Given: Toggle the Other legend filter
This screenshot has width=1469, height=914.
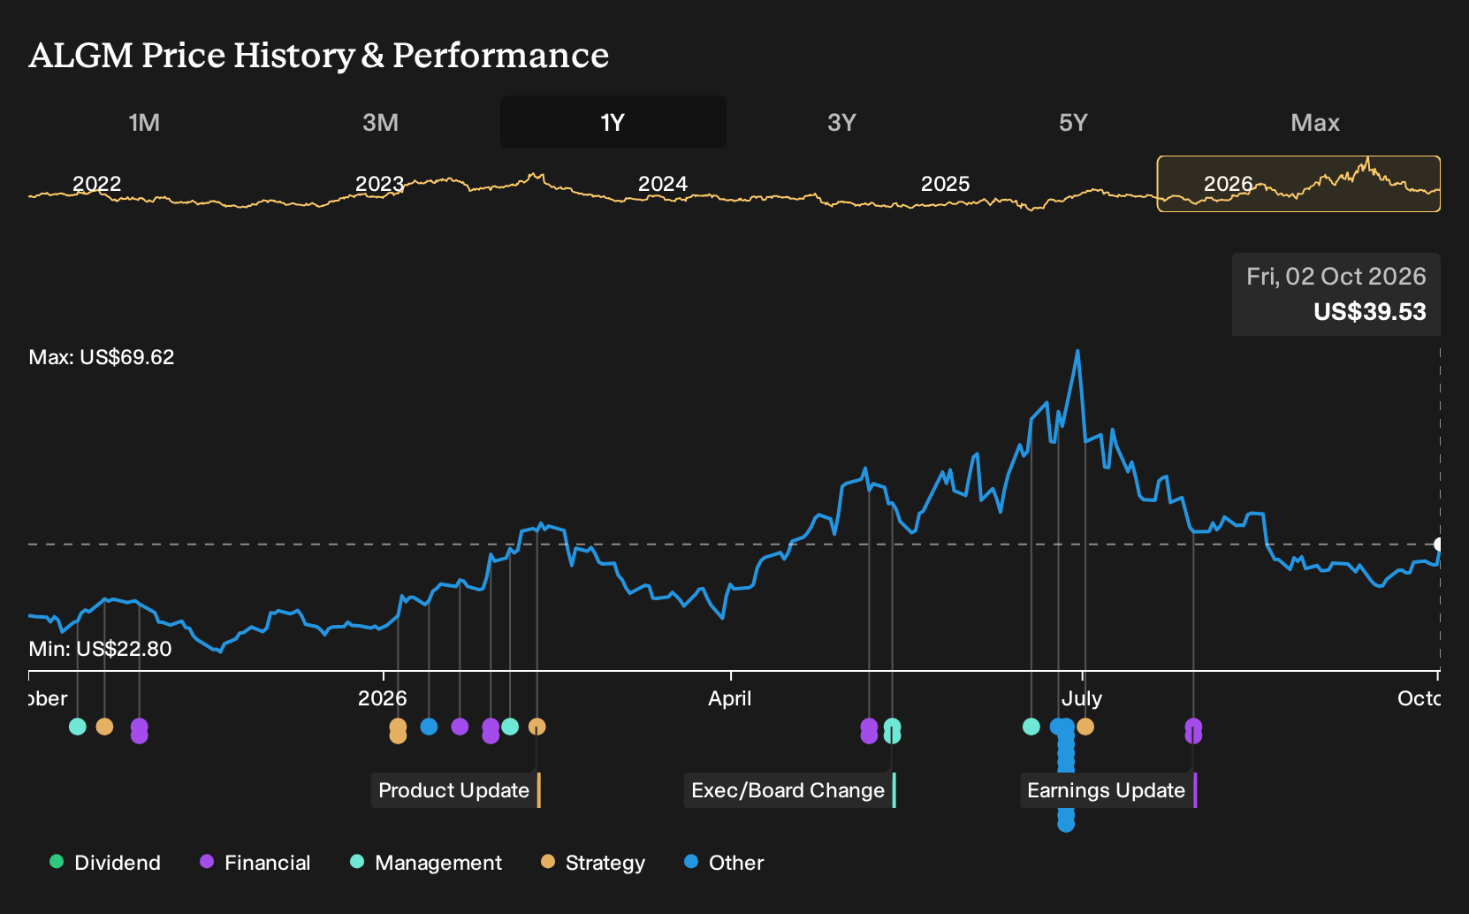Looking at the screenshot, I should (724, 863).
